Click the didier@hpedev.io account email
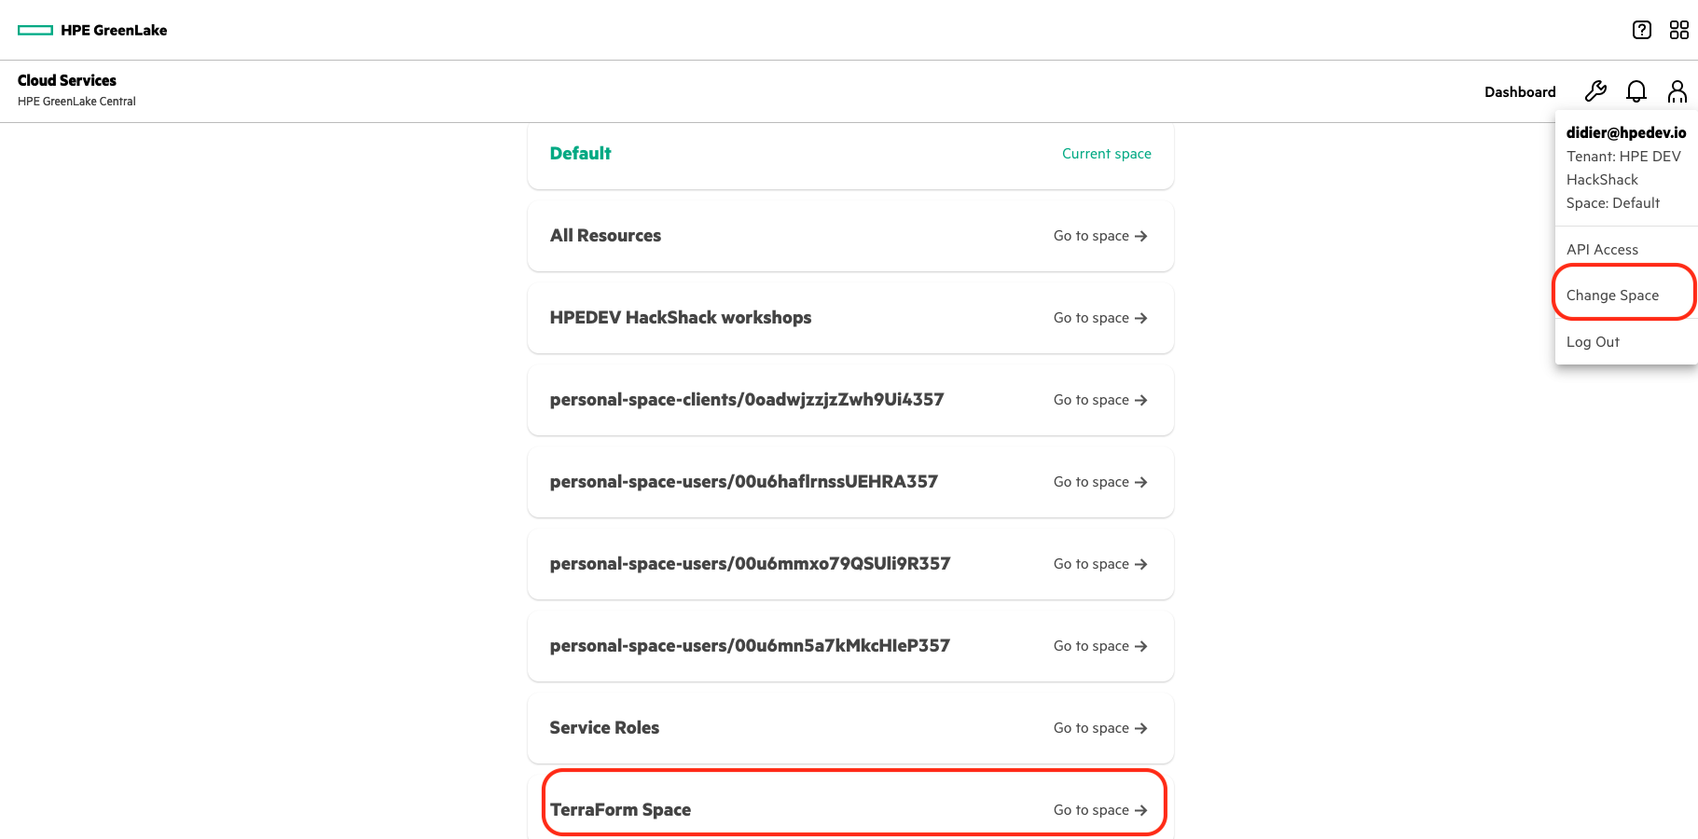This screenshot has width=1698, height=839. point(1626,132)
